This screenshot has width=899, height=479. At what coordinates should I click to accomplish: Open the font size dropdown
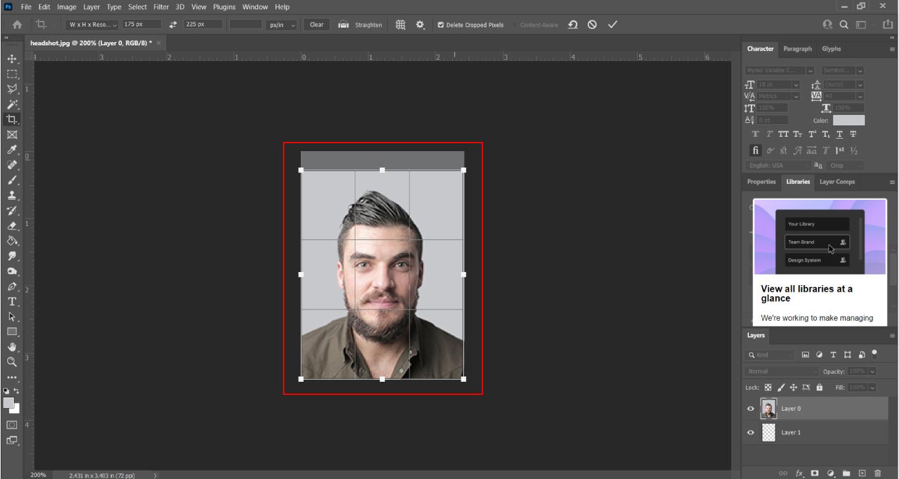[796, 85]
